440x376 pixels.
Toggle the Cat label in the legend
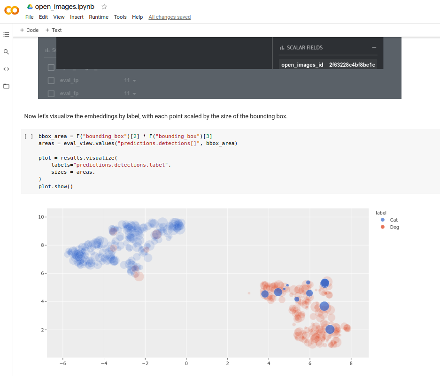(x=394, y=220)
